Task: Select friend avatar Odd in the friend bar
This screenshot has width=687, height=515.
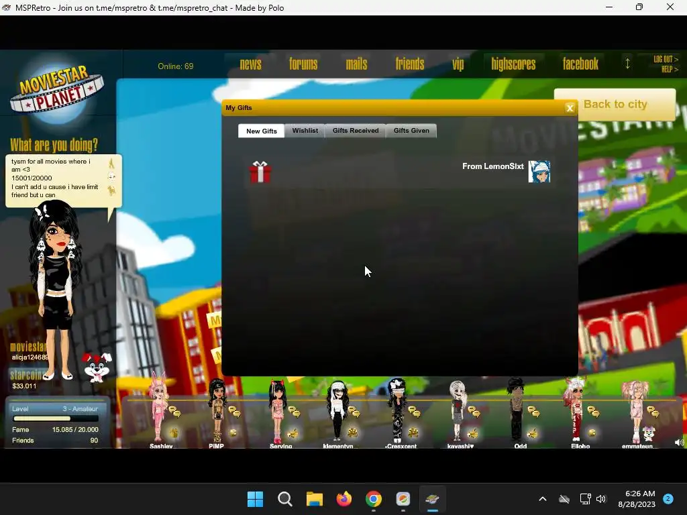Action: point(517,410)
